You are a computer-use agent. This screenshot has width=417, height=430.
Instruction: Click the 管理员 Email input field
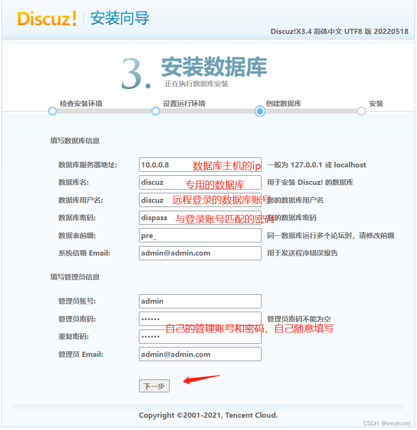(200, 354)
